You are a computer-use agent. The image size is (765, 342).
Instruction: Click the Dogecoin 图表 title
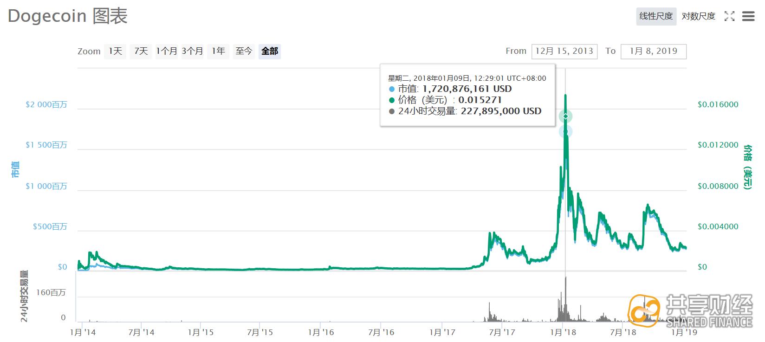coord(68,16)
